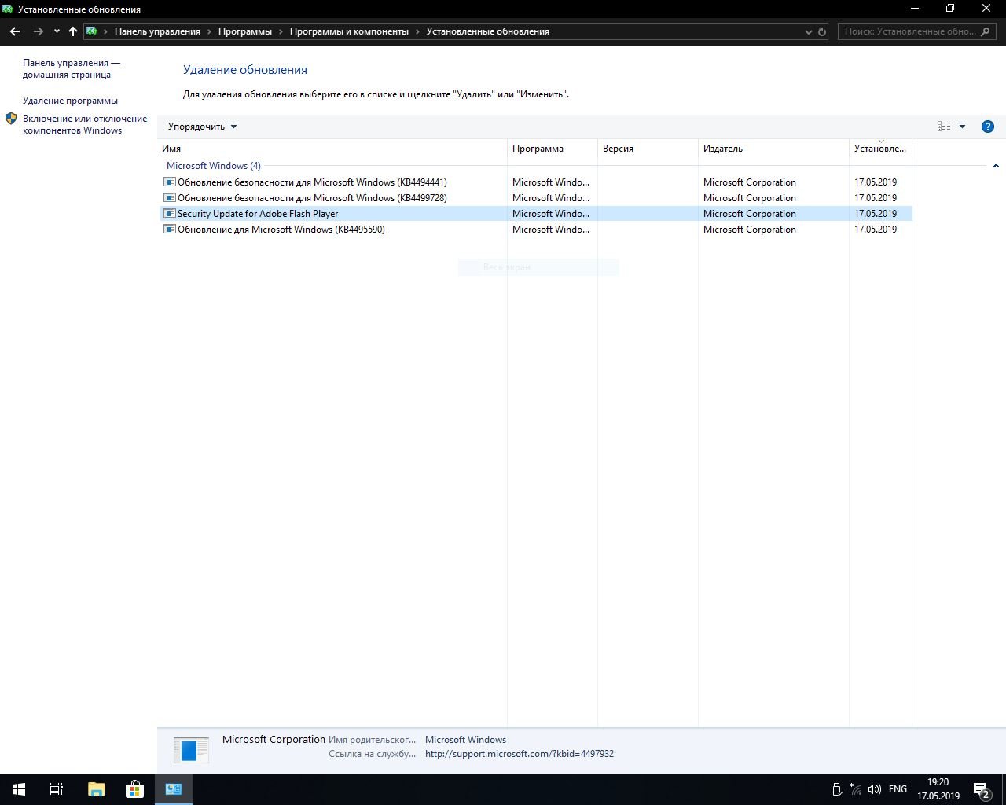Open 'Программы и компоненты' breadcrumb

coord(349,31)
